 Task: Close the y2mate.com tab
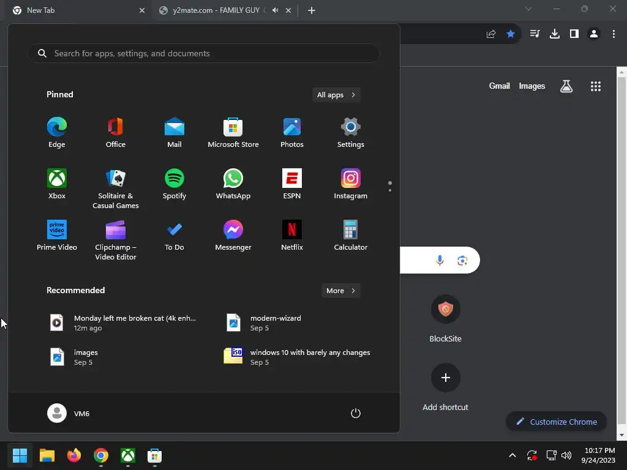tap(288, 10)
